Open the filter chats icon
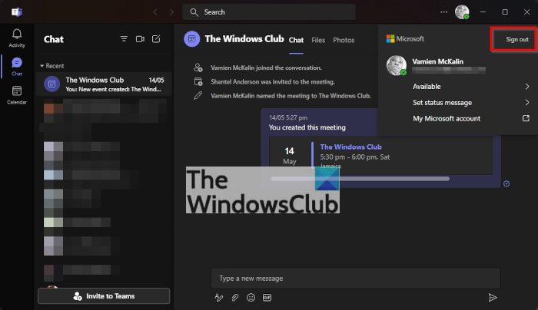Screen dimensions: 538x310 click(124, 39)
